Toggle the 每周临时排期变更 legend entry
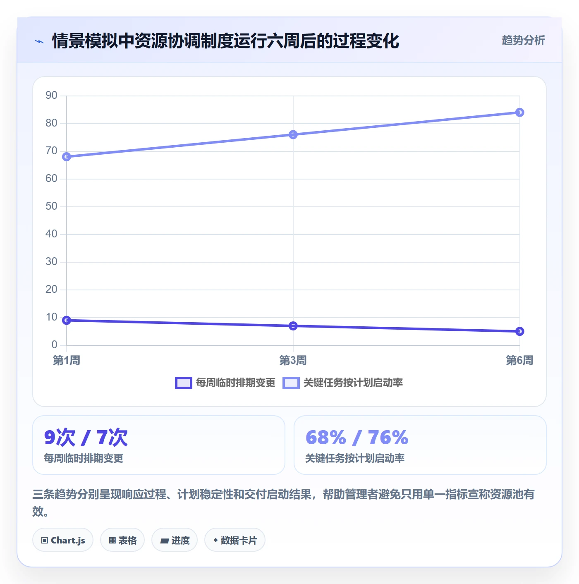The image size is (579, 584). pyautogui.click(x=225, y=383)
